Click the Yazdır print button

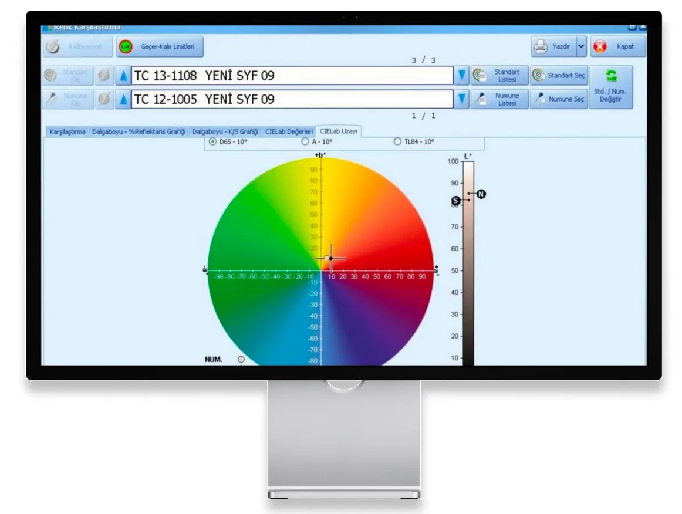point(553,46)
